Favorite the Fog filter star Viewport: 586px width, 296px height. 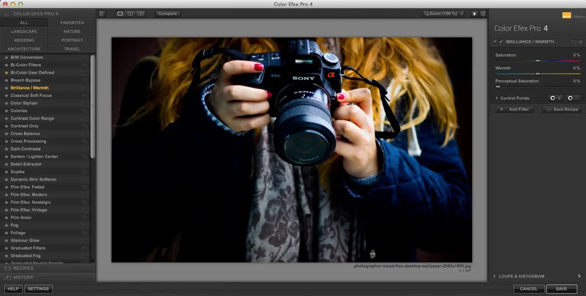6,225
